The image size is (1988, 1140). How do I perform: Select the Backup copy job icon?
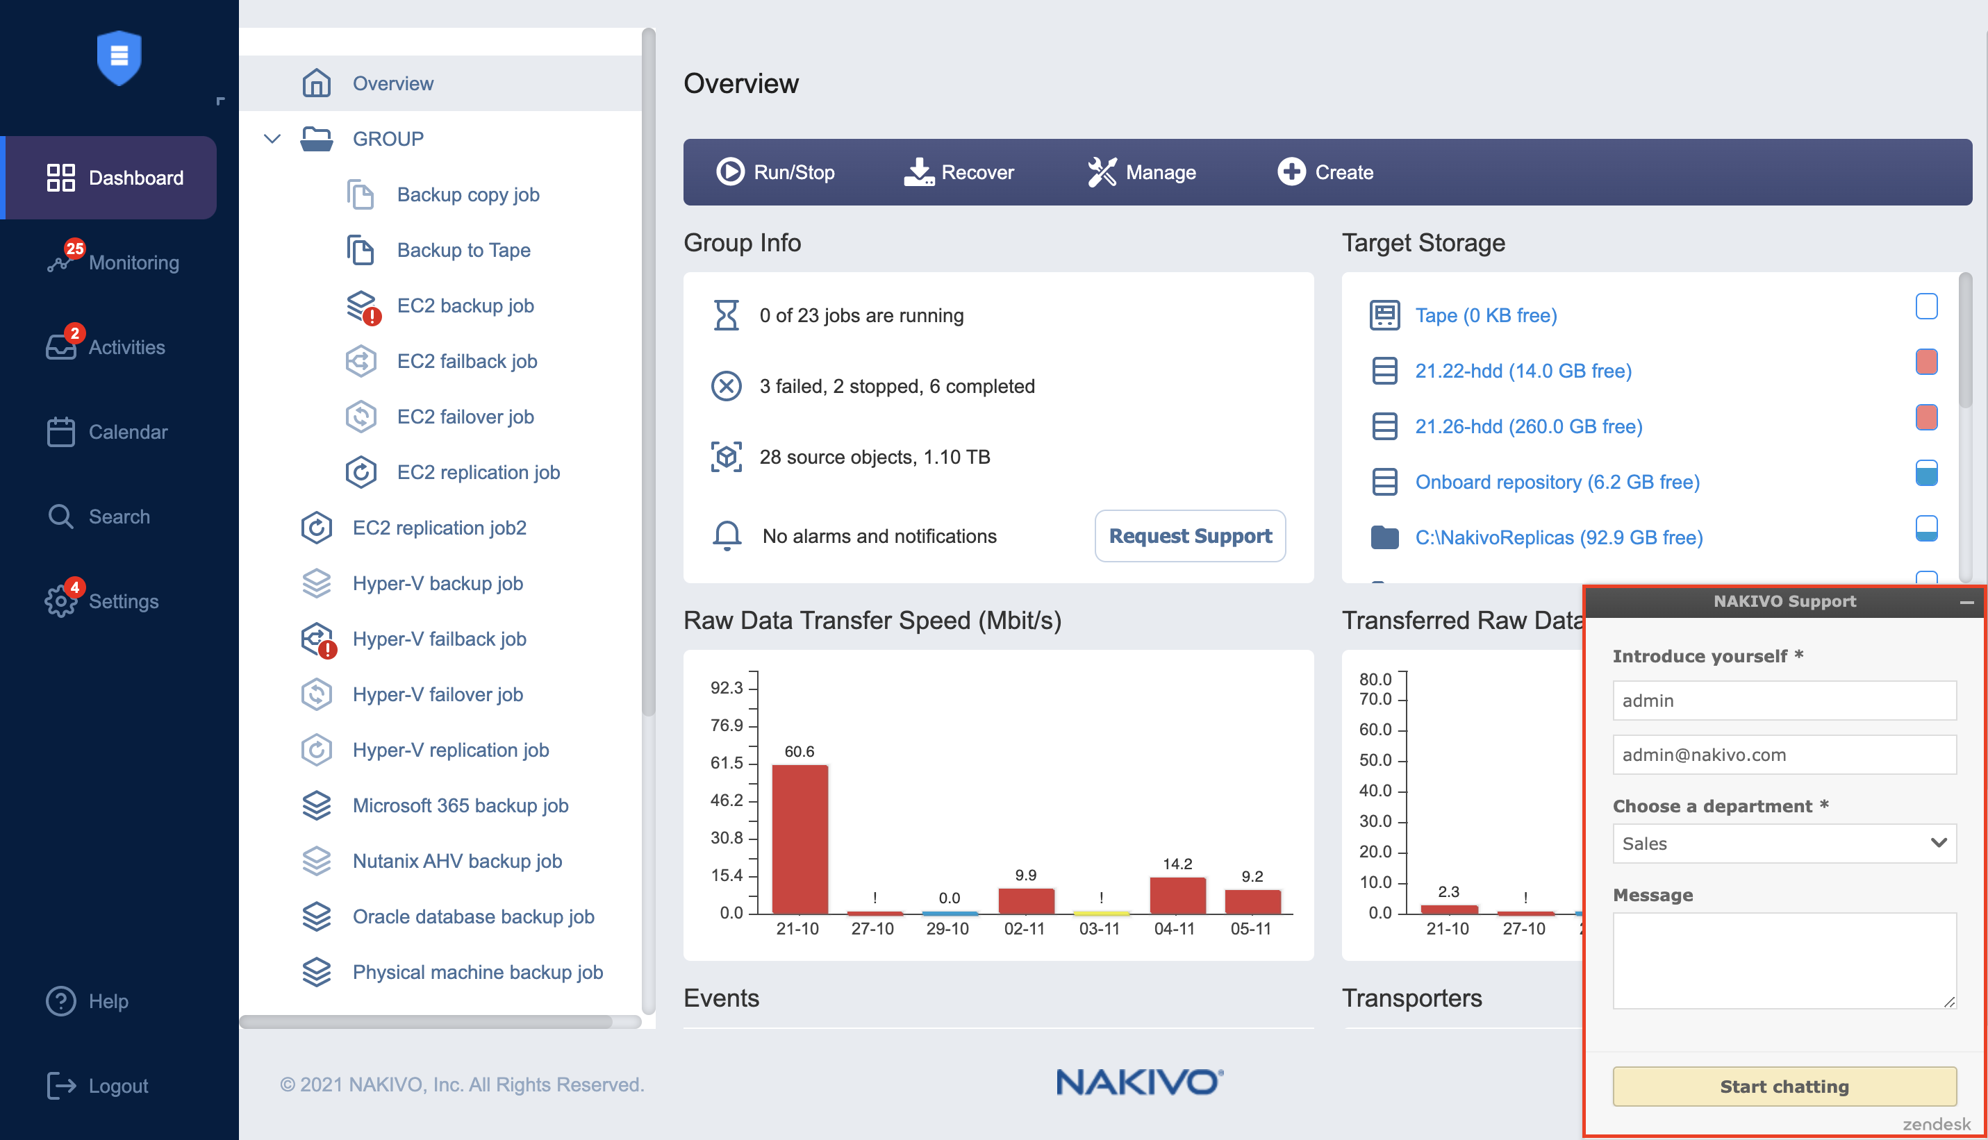click(x=361, y=194)
